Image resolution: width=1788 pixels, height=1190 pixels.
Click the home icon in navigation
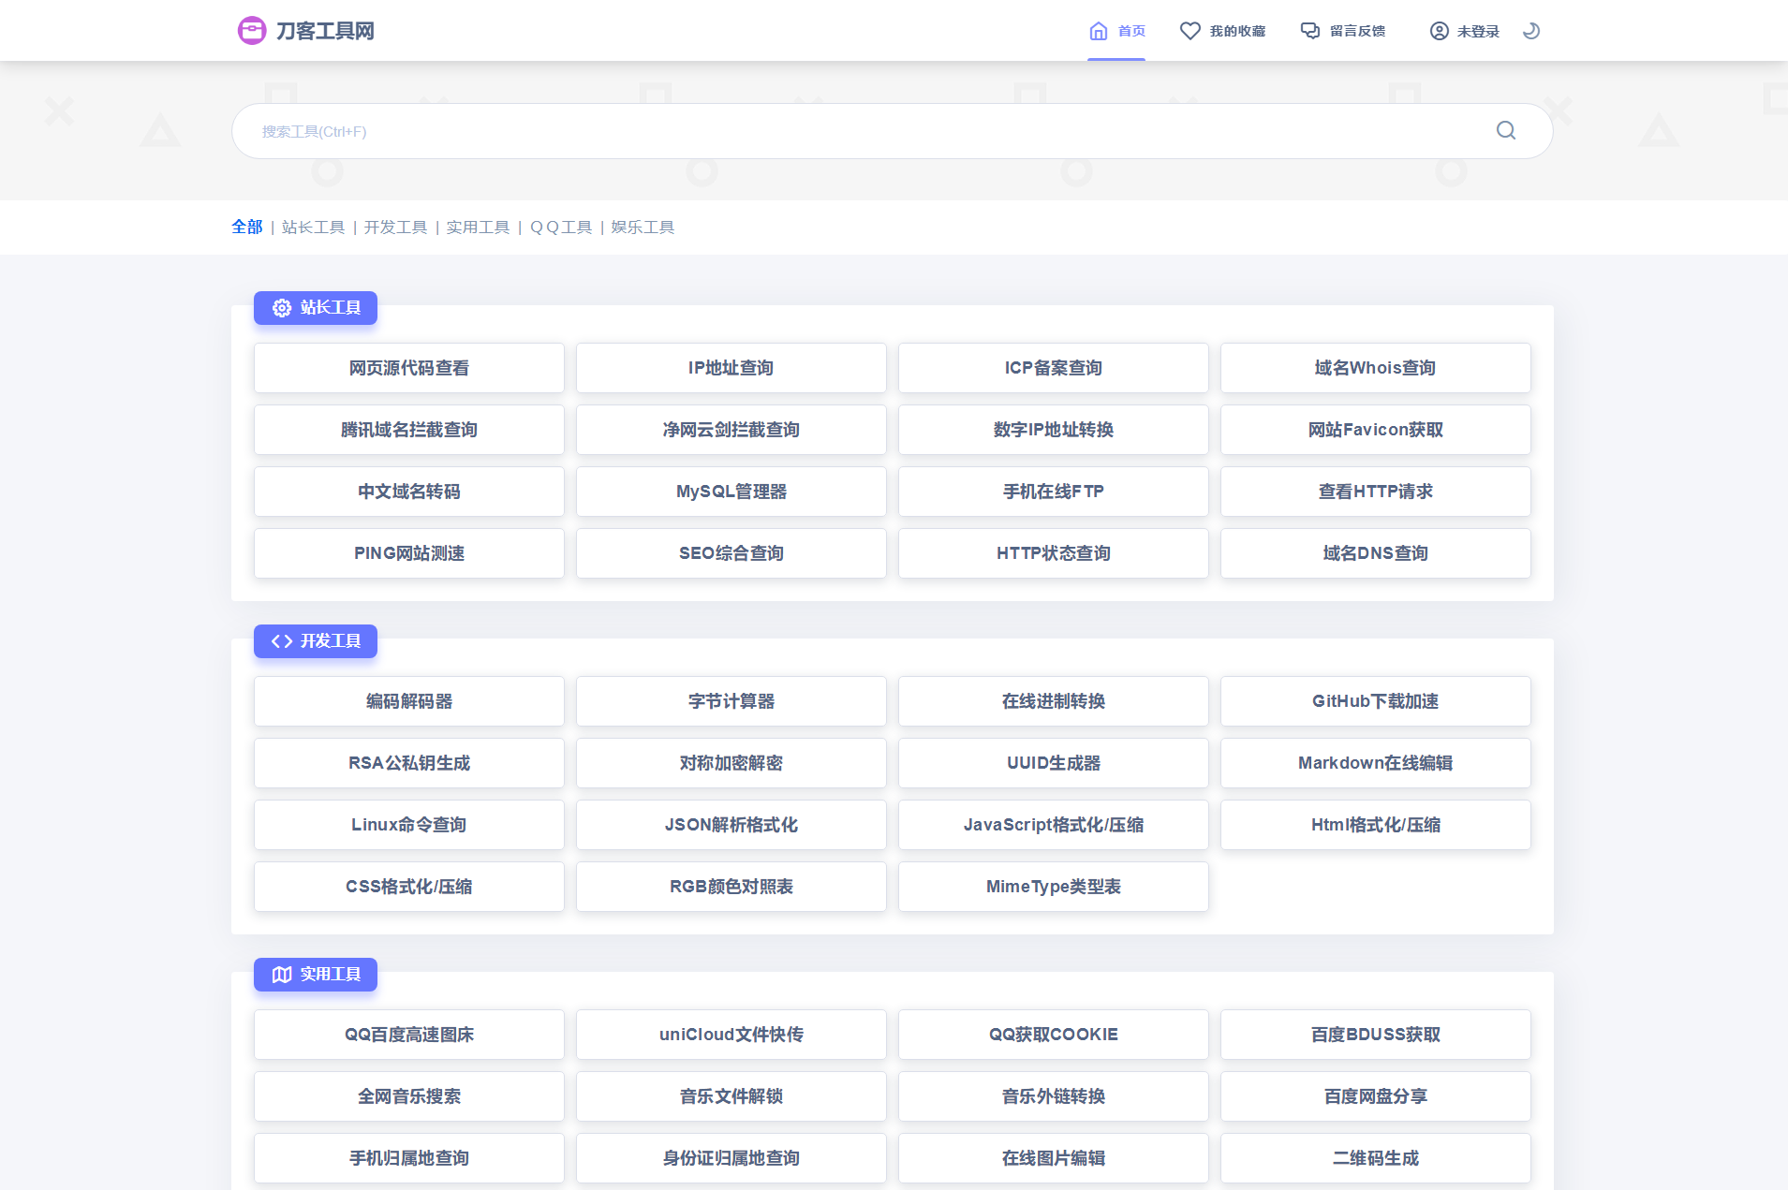click(x=1099, y=31)
